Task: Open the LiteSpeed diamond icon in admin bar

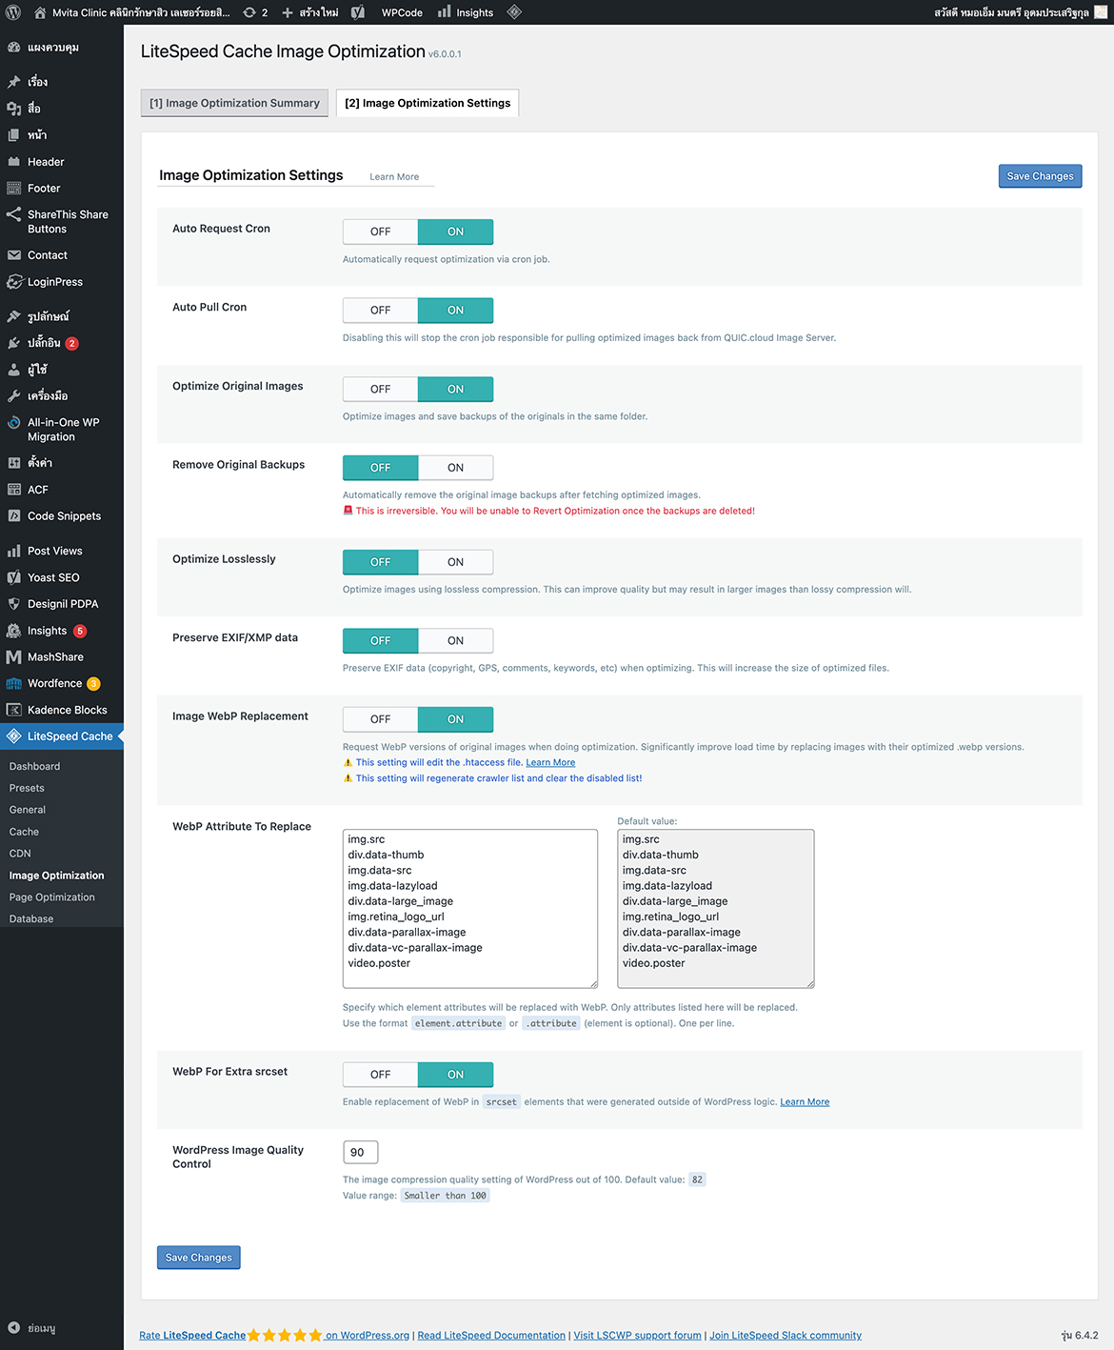Action: (x=514, y=12)
